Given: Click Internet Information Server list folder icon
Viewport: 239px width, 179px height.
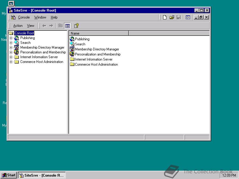Looking at the screenshot, I should [x=72, y=59].
